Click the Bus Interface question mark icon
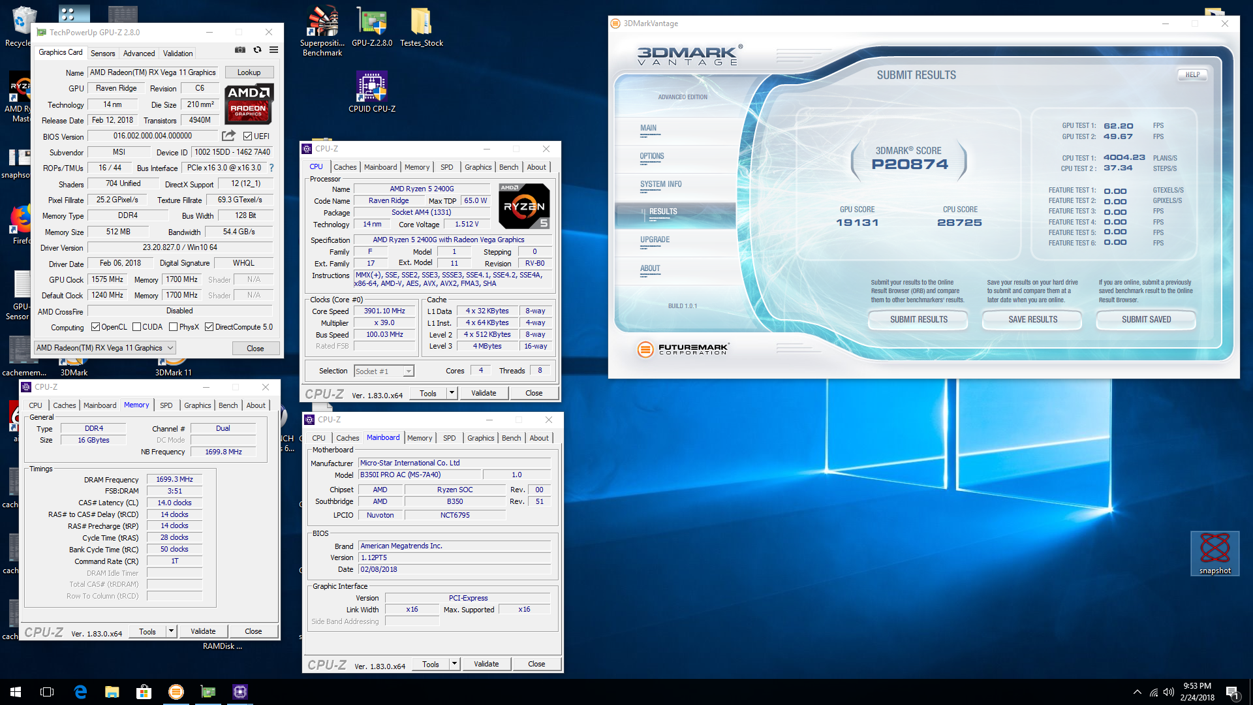This screenshot has height=705, width=1253. tap(271, 168)
